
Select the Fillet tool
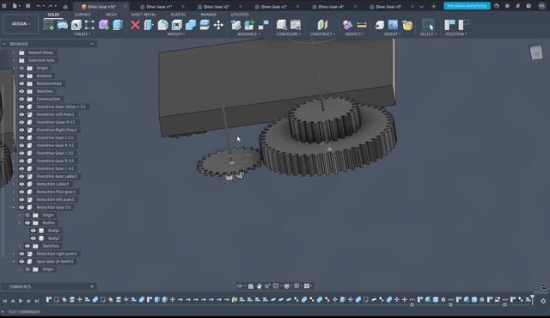(x=162, y=25)
